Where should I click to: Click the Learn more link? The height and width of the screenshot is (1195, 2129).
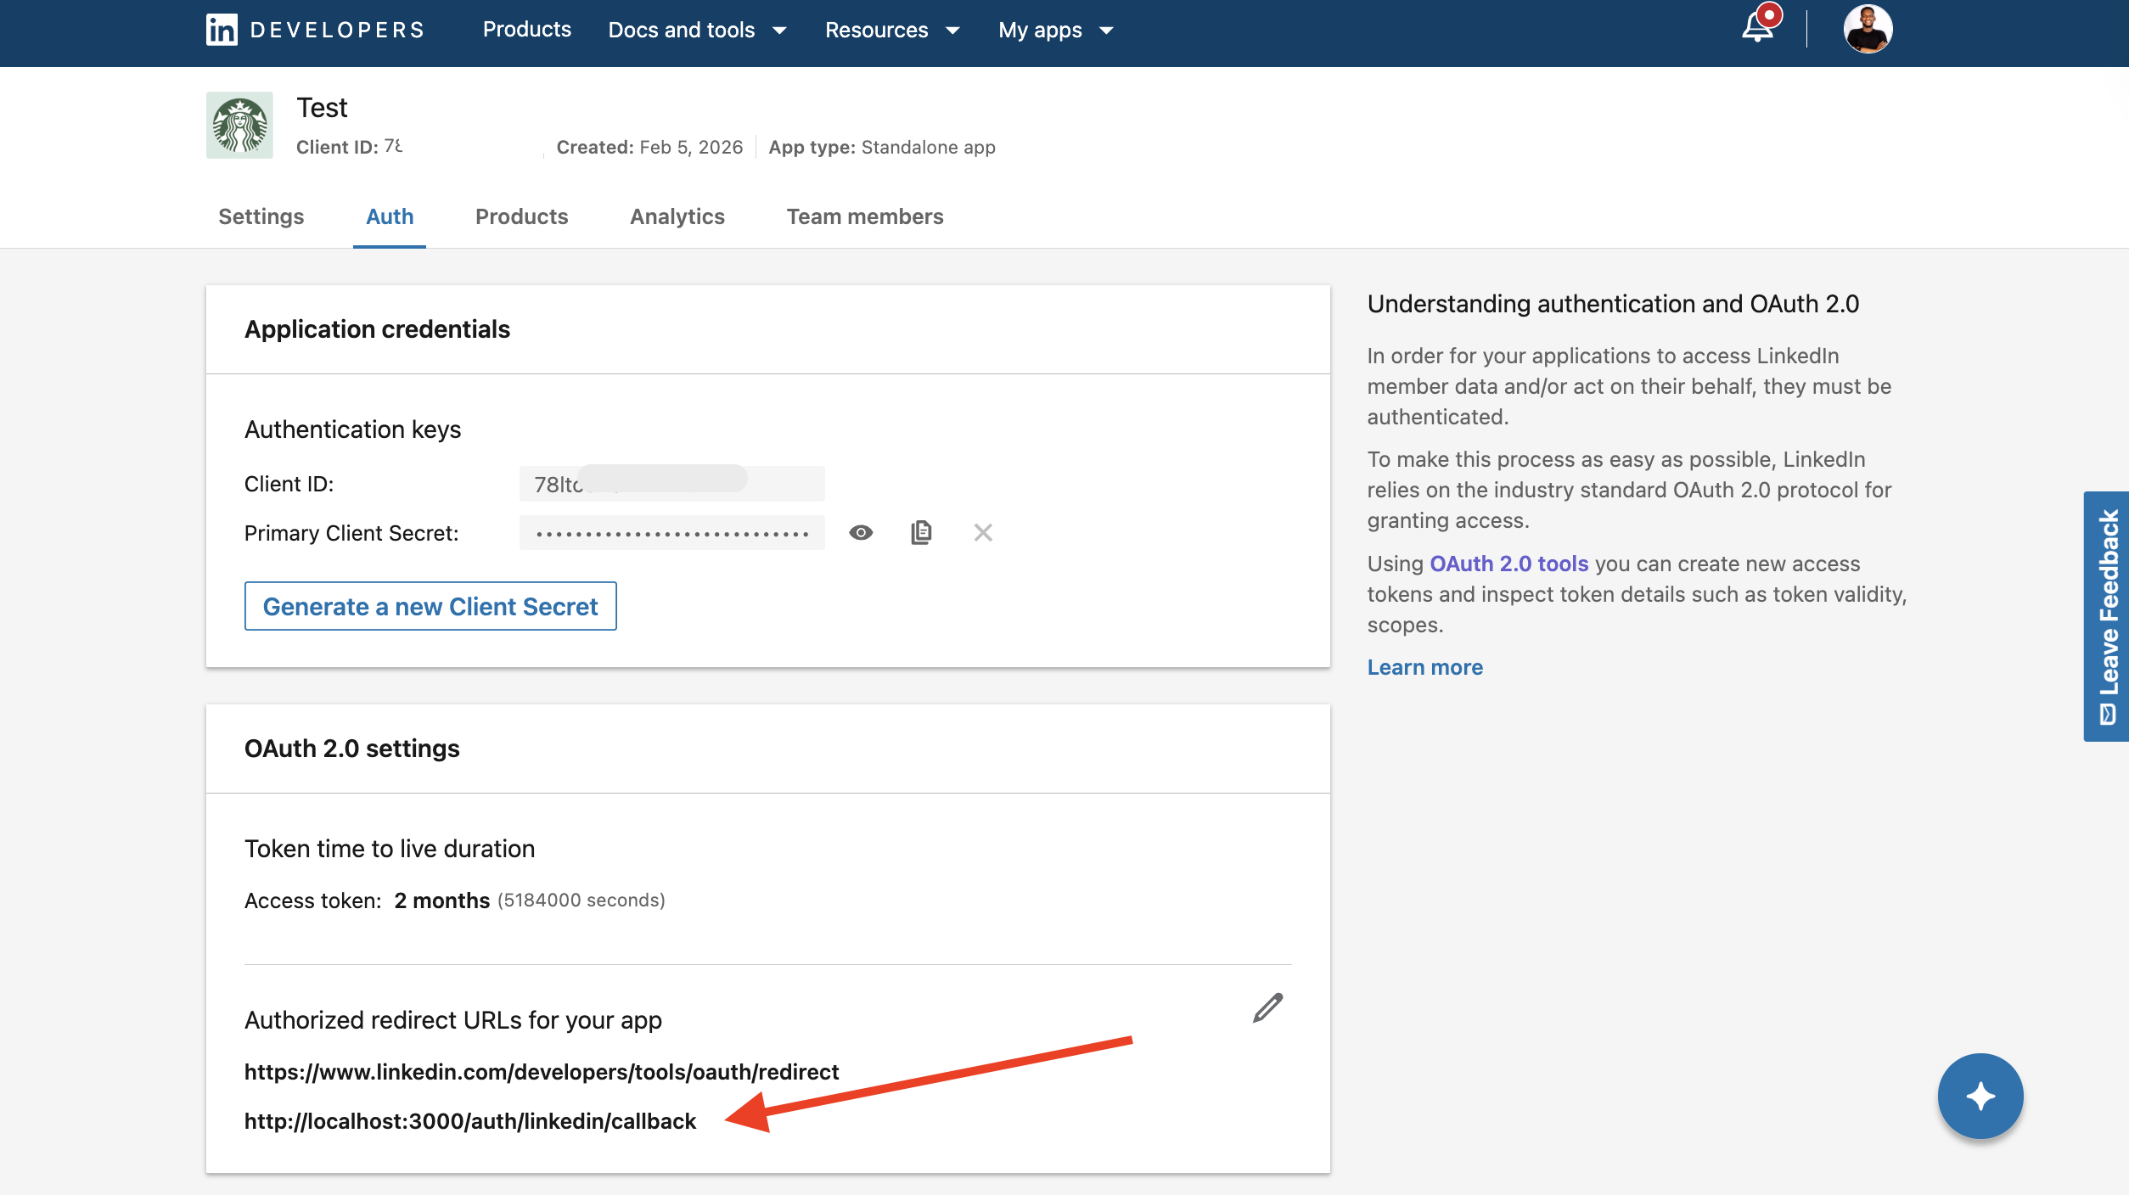tap(1424, 667)
